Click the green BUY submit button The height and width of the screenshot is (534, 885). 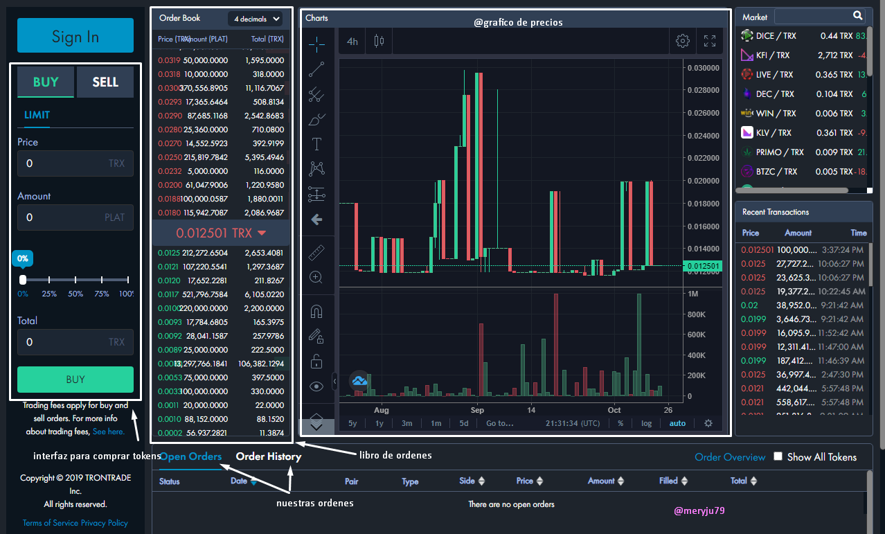coord(75,380)
